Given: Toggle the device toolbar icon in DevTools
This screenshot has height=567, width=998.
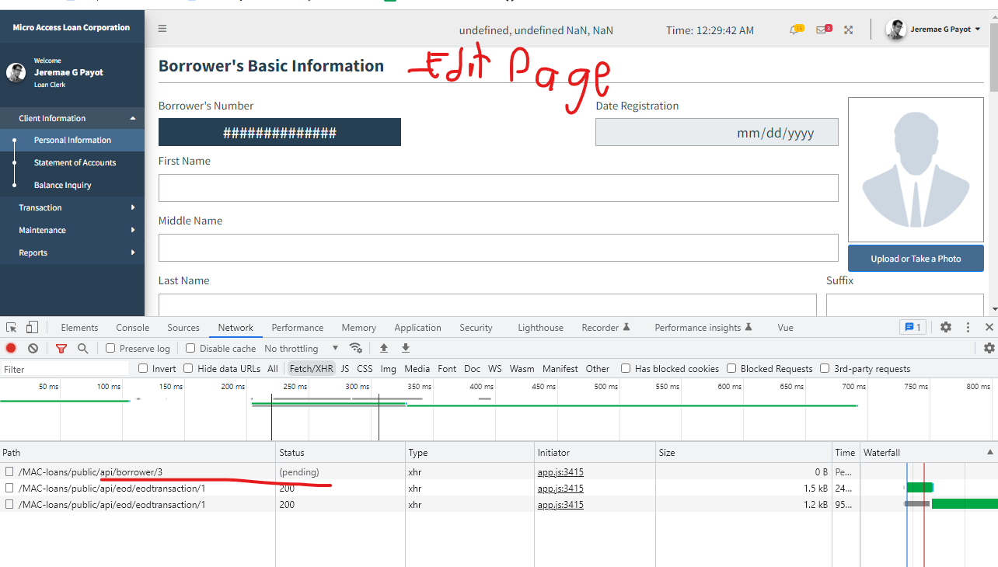Looking at the screenshot, I should tap(31, 327).
